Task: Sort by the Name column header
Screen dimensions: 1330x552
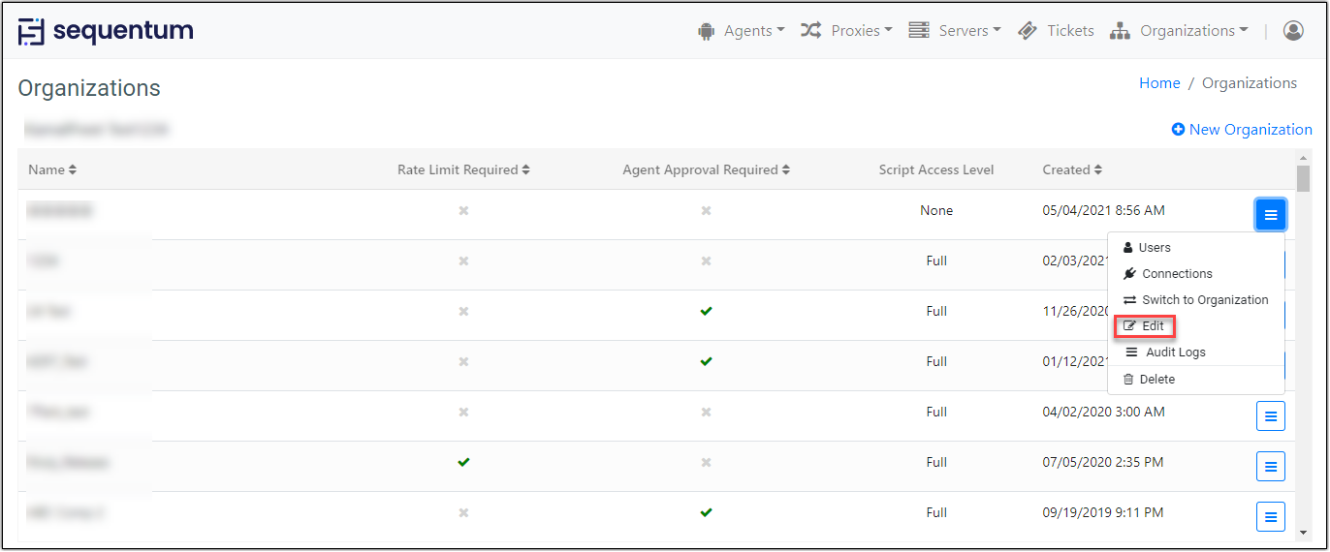Action: point(52,169)
